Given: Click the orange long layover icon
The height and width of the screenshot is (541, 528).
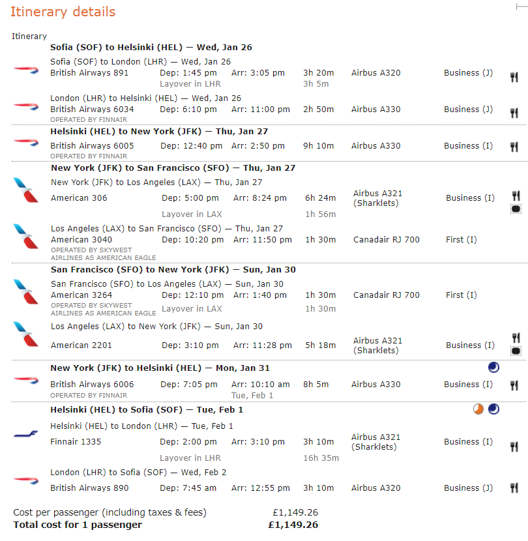Looking at the screenshot, I should 478,409.
